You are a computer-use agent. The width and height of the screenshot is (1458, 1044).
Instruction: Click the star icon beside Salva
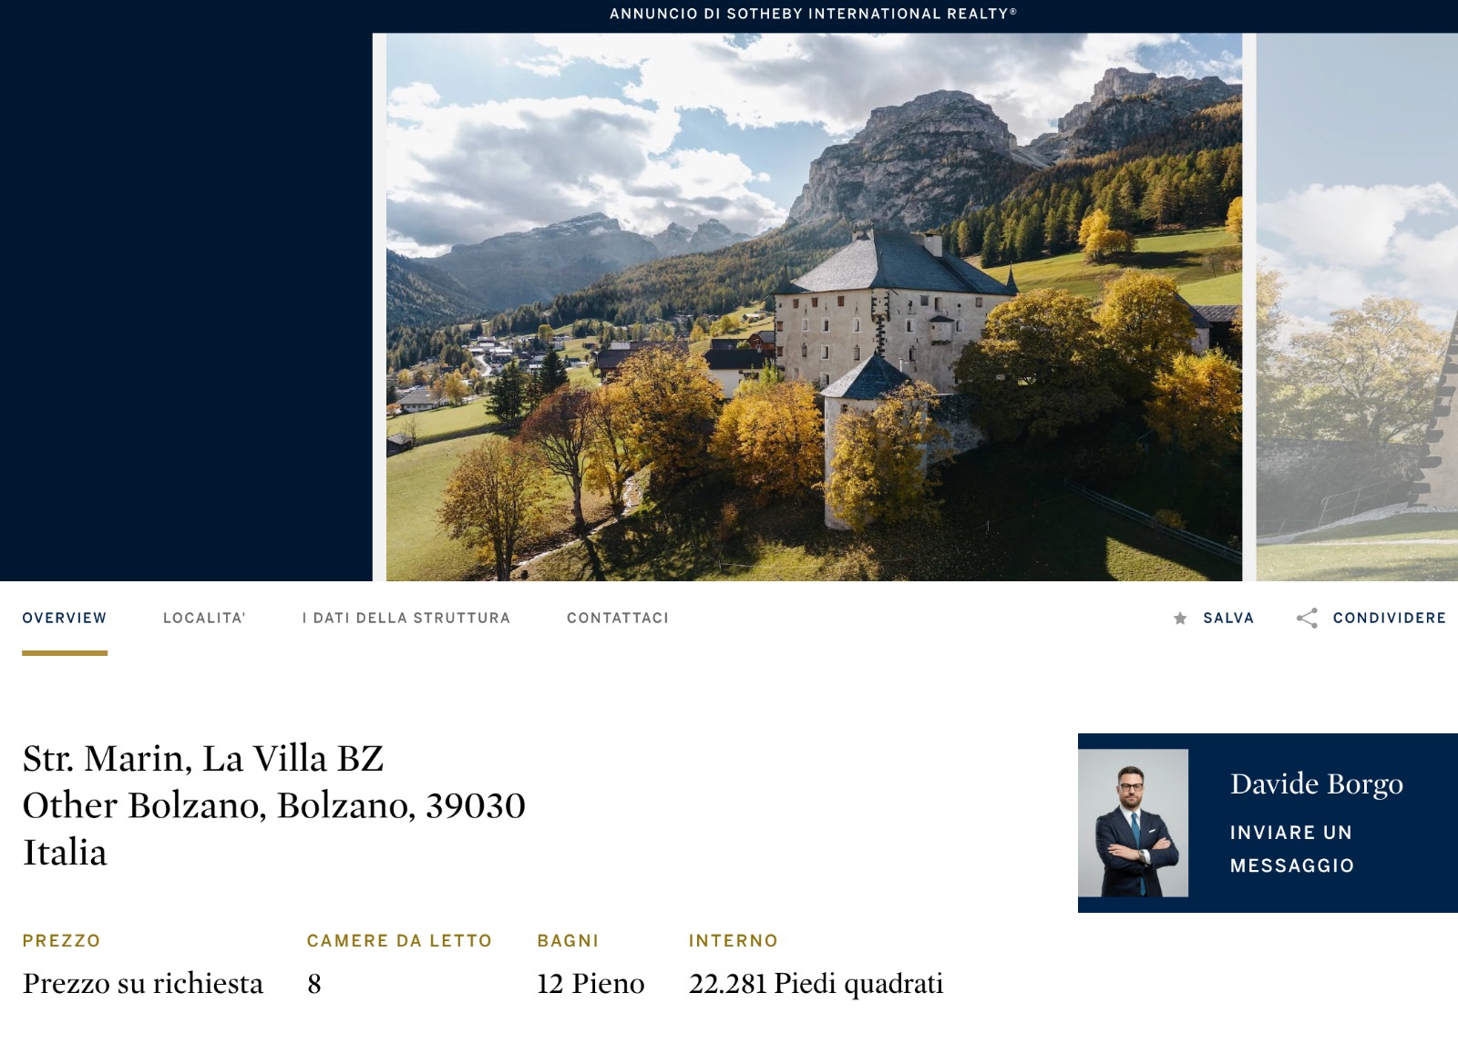coord(1180,619)
